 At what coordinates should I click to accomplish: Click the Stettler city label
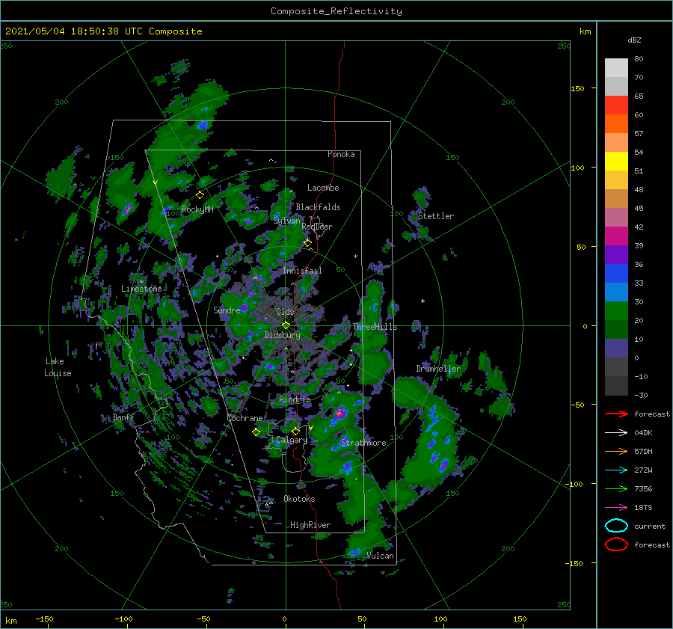coord(436,216)
